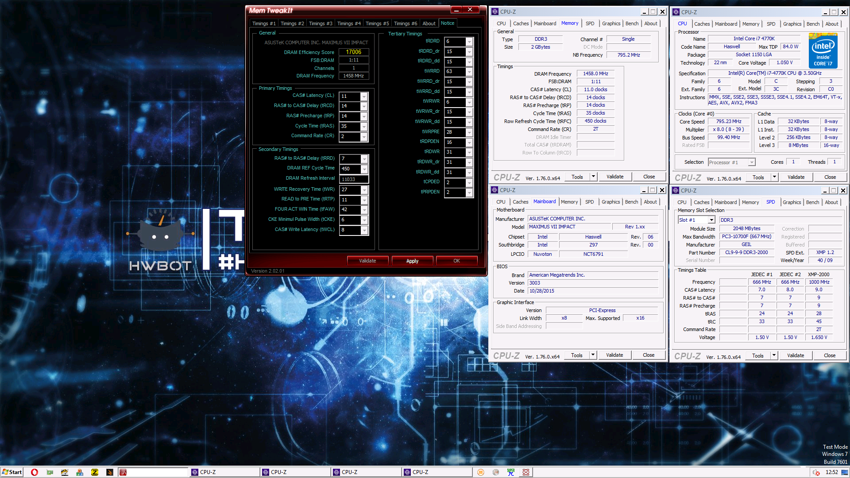Image resolution: width=850 pixels, height=478 pixels.
Task: Open the tPRPDEN timing dropdown
Action: [x=469, y=193]
